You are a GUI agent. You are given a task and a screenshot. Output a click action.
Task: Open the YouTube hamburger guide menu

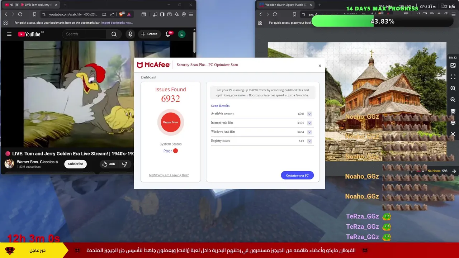click(9, 34)
